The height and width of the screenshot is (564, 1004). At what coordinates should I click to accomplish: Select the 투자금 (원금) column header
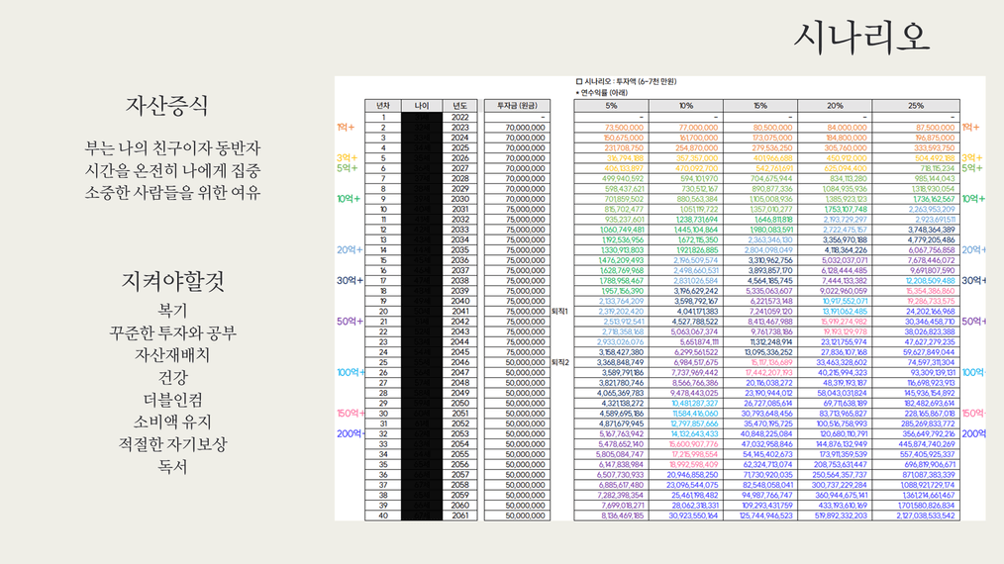(x=518, y=106)
